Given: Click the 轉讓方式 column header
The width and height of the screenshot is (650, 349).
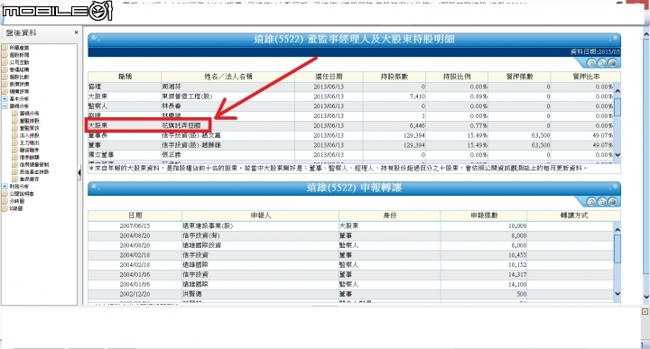Looking at the screenshot, I should point(574,216).
